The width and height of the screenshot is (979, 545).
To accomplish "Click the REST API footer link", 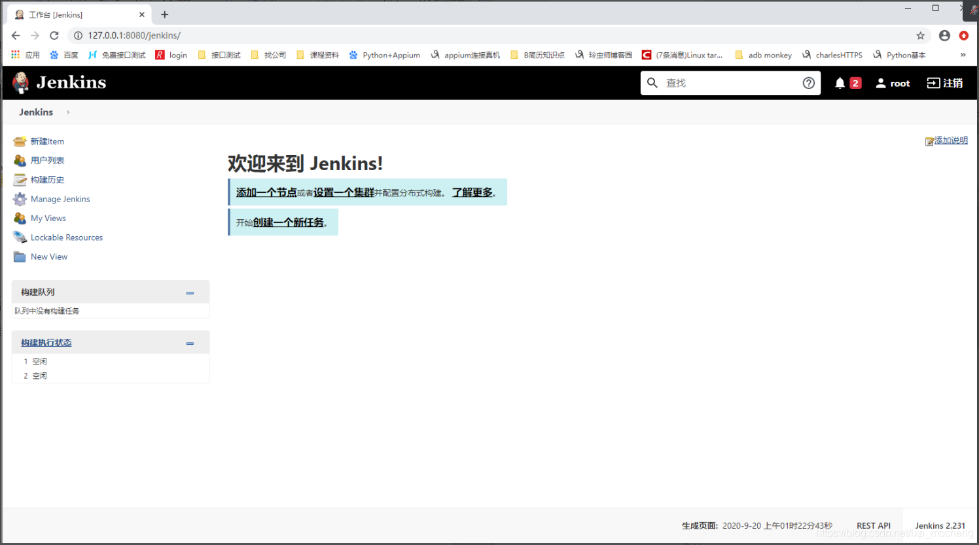I will click(874, 526).
